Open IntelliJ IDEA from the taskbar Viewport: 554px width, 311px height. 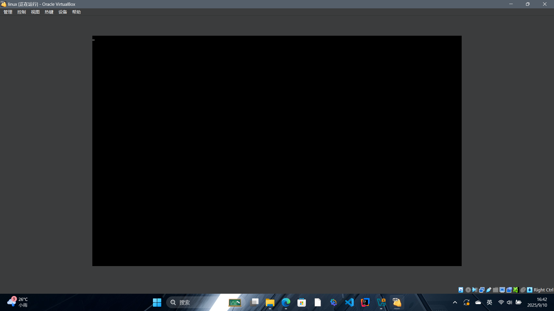365,302
